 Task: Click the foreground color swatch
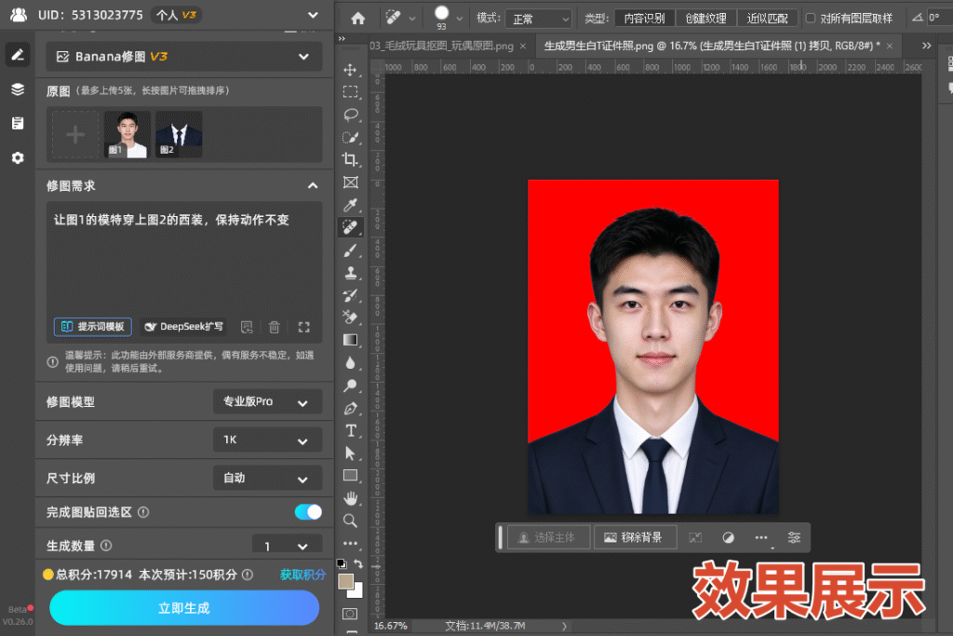pos(346,582)
